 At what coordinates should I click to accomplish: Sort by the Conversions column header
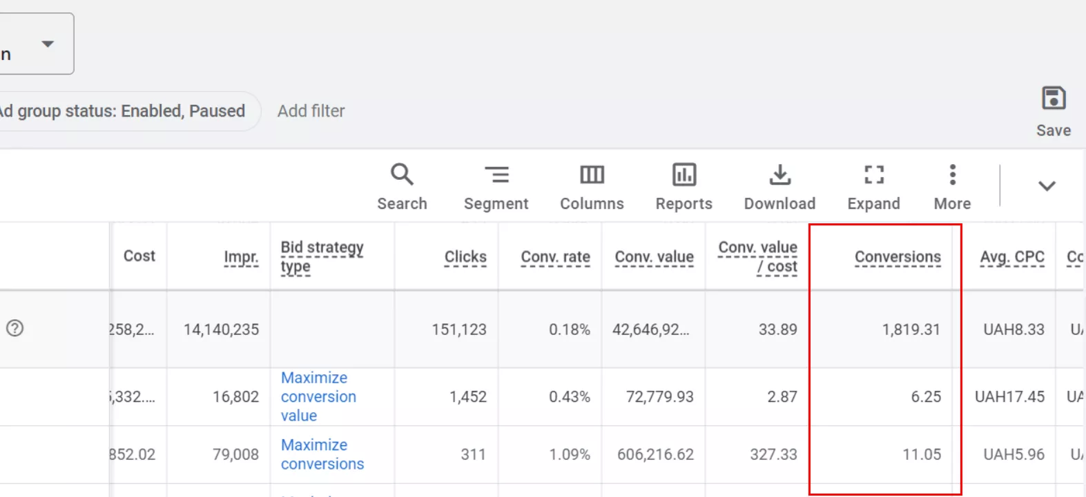[898, 257]
